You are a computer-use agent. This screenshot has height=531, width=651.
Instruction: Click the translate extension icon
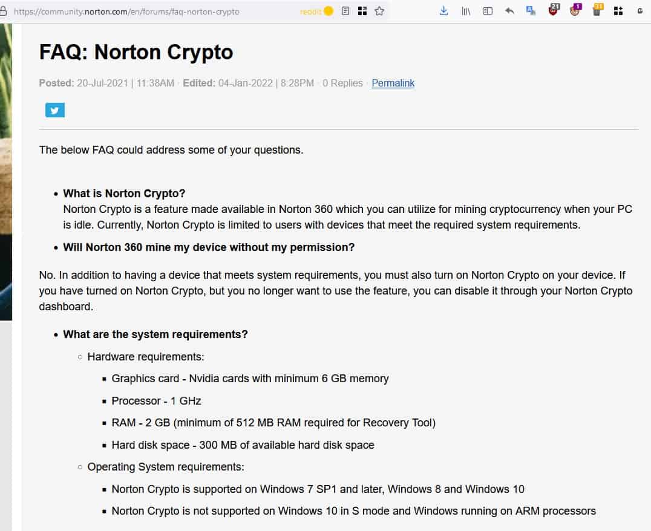531,11
